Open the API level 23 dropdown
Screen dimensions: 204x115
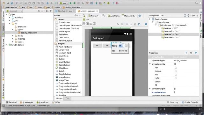[x=86, y=20]
